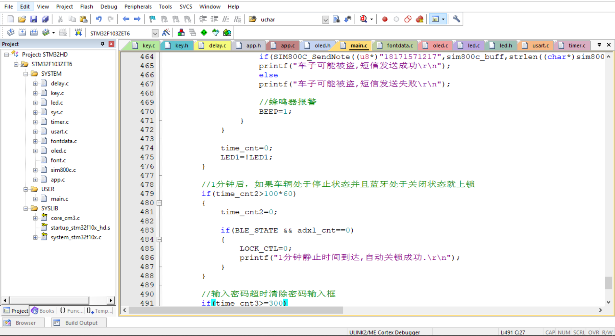Open the Peripherals menu
The image size is (615, 336).
(138, 6)
